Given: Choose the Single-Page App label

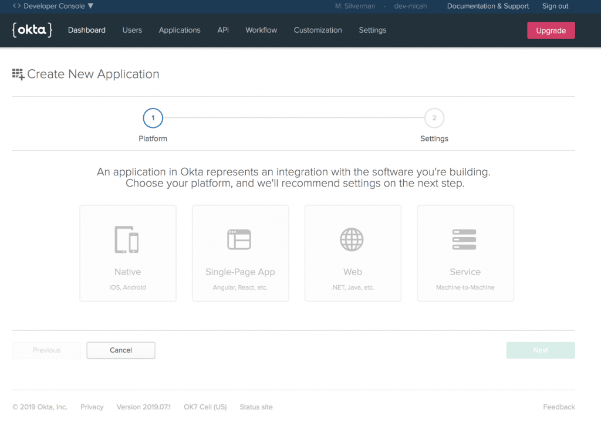Looking at the screenshot, I should 240,272.
